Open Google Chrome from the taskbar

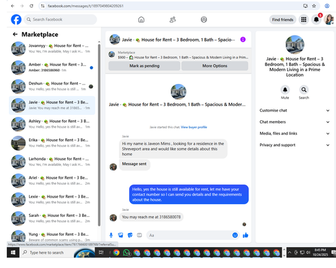(116, 253)
